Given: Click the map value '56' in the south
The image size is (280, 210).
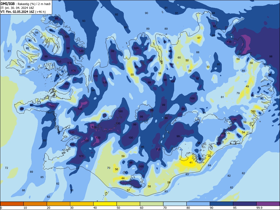Looking at the screenshot, I should point(116,169).
